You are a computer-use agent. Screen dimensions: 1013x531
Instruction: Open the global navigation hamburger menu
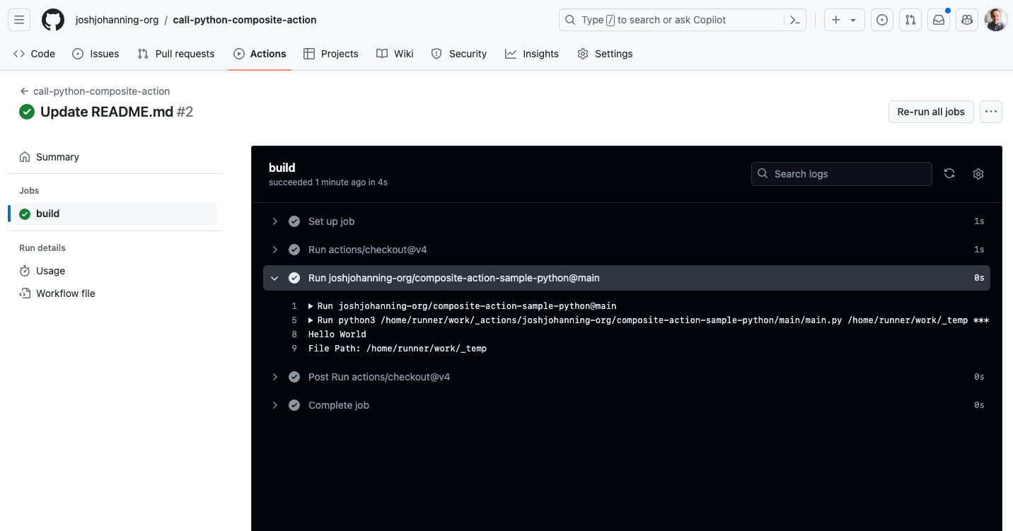coord(19,19)
